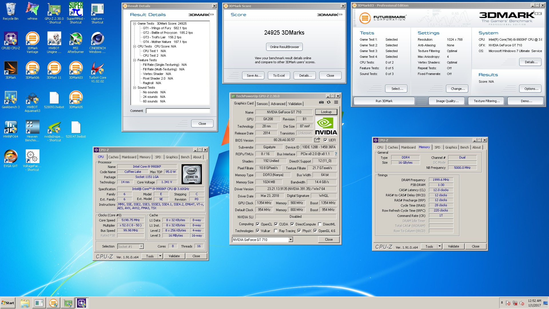Click the Online ResultBrowser button
Viewport: 549px width, 309px height.
pos(284,47)
